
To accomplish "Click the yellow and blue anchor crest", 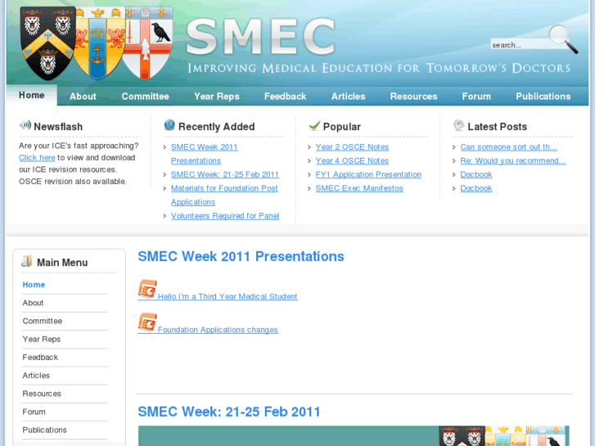I will click(x=99, y=43).
